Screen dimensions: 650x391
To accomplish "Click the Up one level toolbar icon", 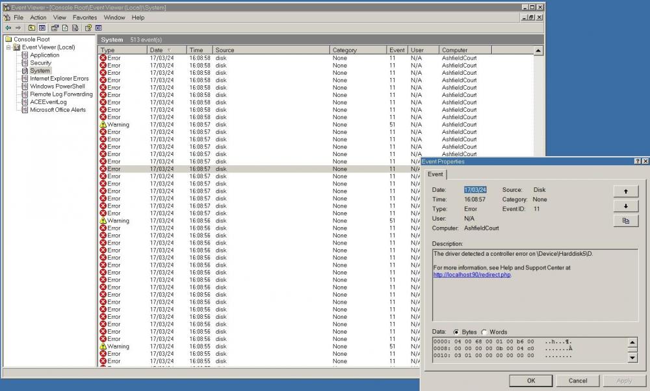I will click(x=32, y=28).
